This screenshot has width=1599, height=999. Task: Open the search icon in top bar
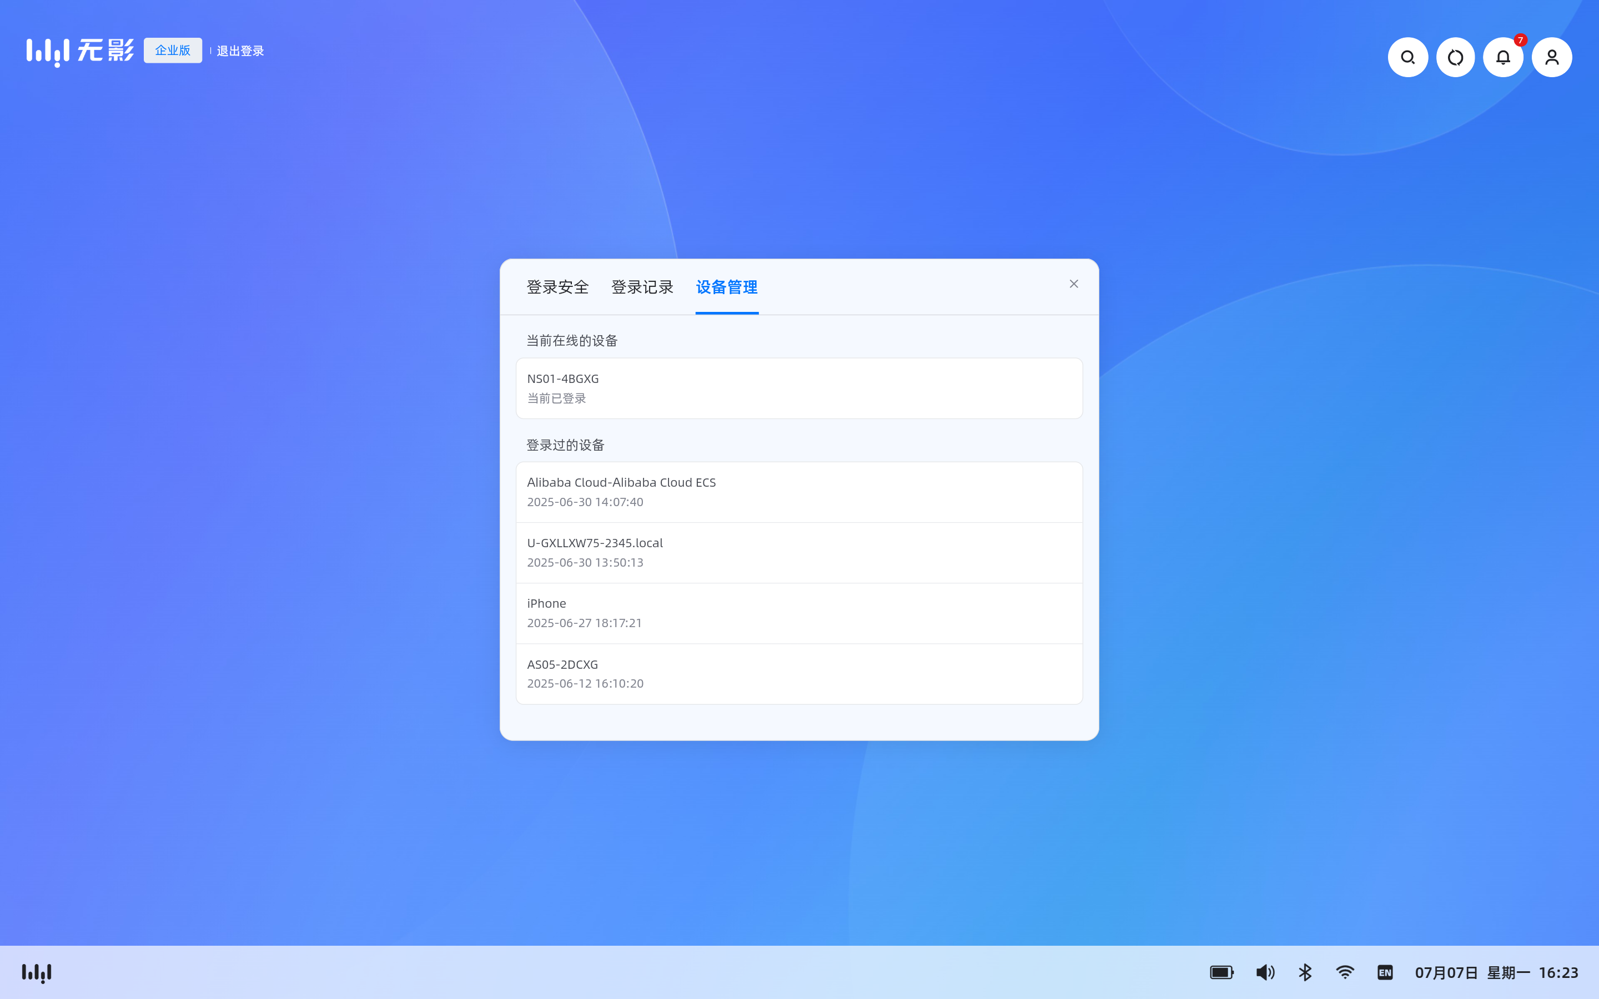[x=1407, y=58]
